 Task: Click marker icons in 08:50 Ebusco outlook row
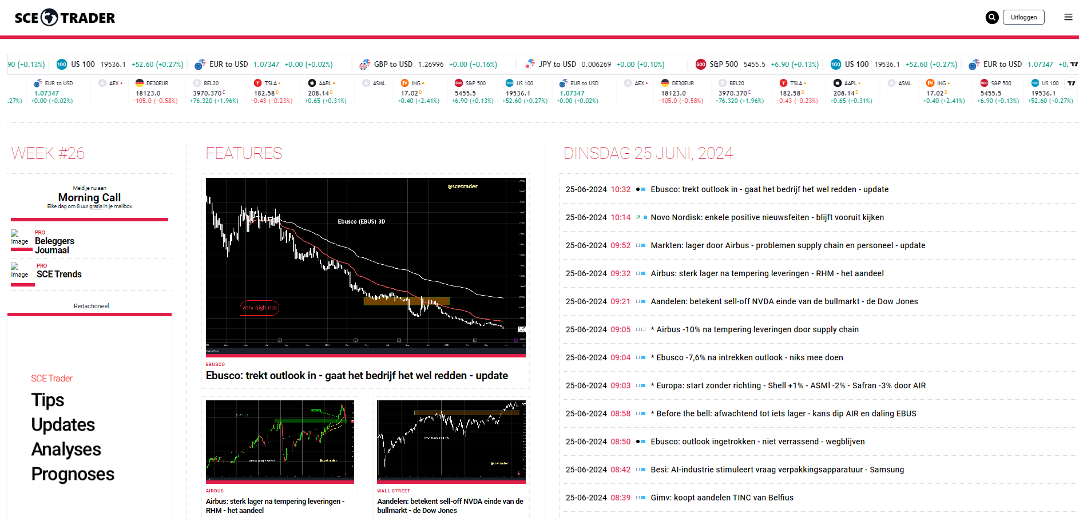[x=641, y=442]
